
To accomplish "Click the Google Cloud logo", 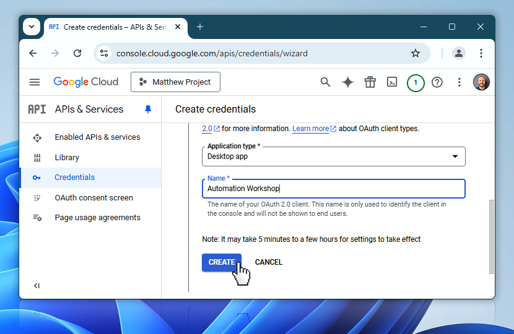I will (86, 82).
